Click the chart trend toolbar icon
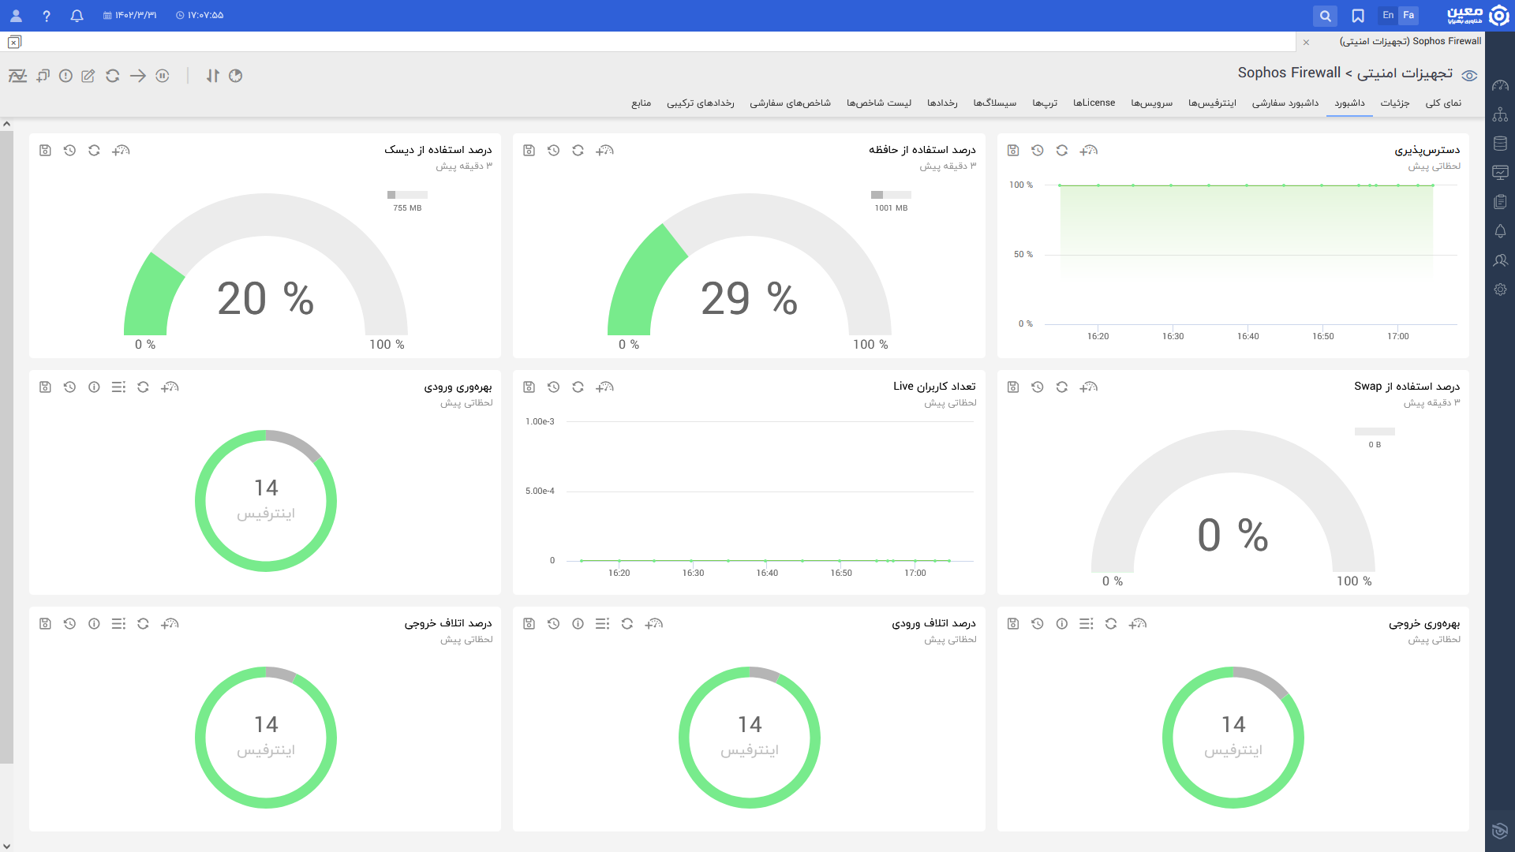Viewport: 1515px width, 852px height. (x=17, y=76)
